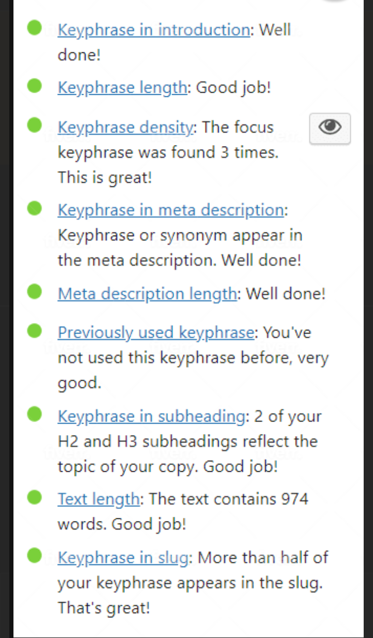Open the Keyphrase length link
This screenshot has height=638, width=373.
click(122, 88)
